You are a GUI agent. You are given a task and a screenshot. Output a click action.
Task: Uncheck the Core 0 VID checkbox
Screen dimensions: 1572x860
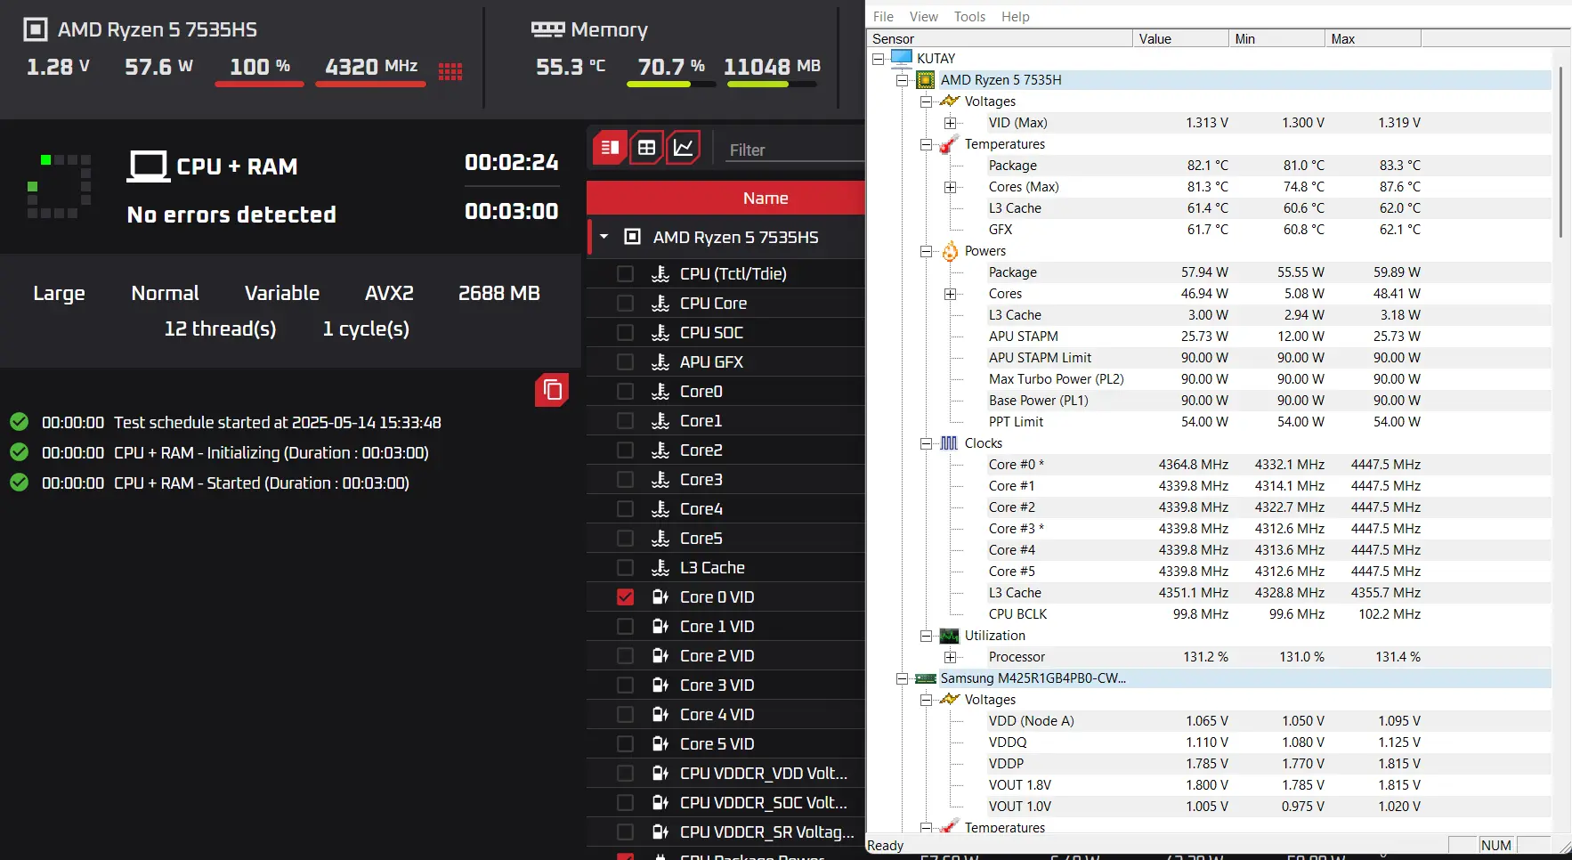(626, 597)
